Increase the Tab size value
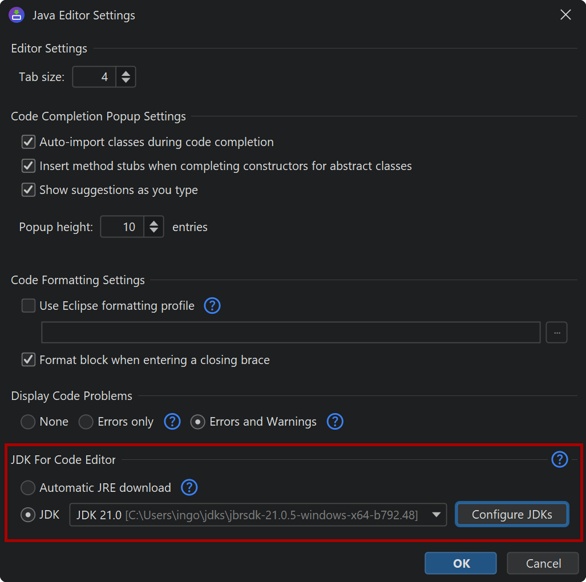The height and width of the screenshot is (582, 586). click(126, 73)
